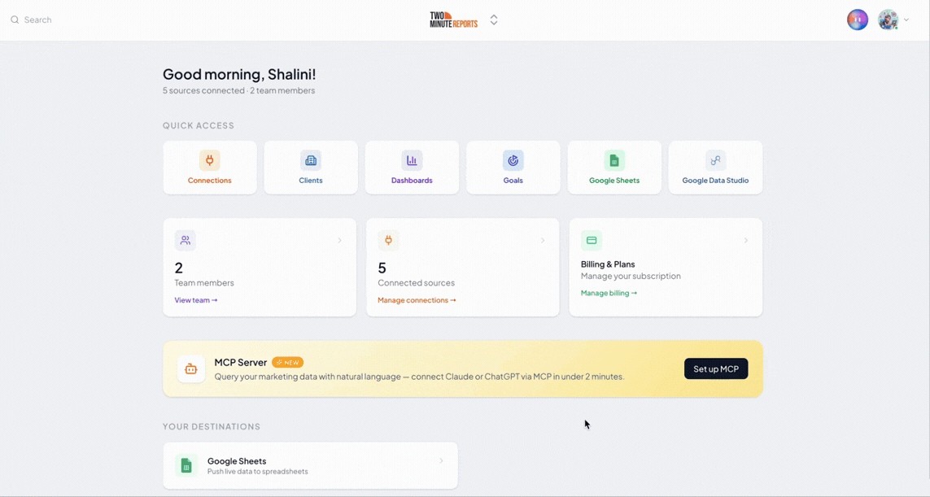Click the MCP Server robot icon
The image size is (930, 497).
pos(191,369)
